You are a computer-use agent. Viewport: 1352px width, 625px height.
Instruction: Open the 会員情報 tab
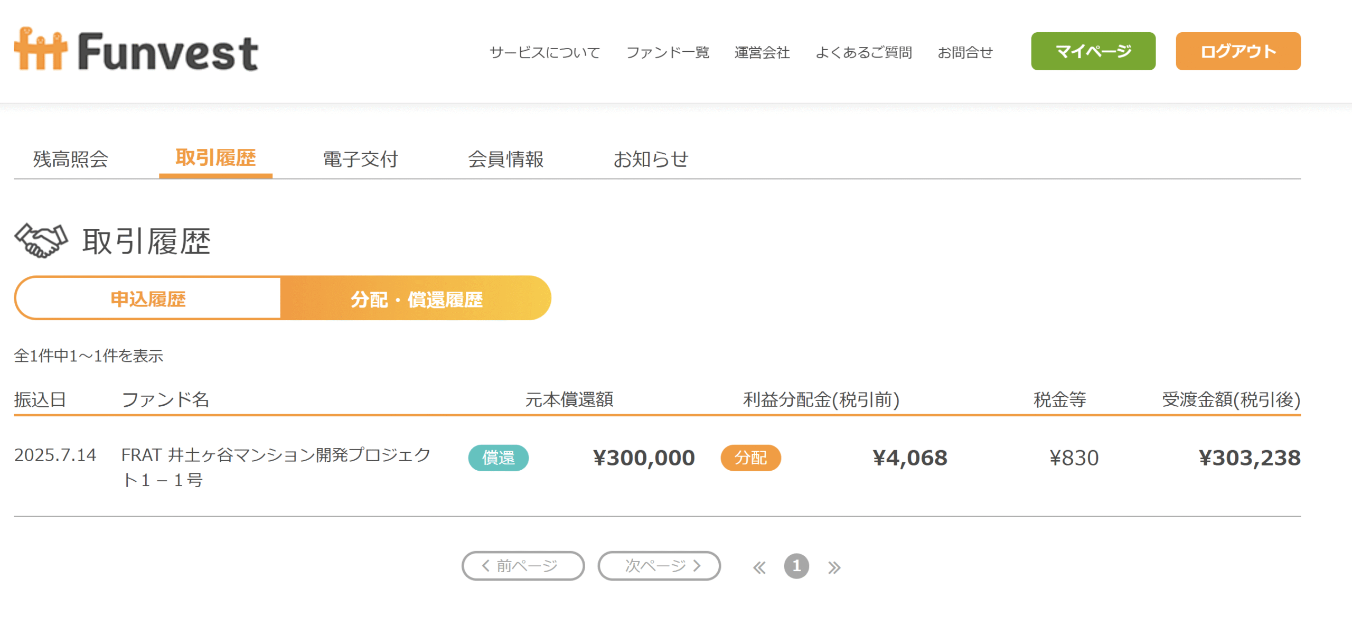[505, 159]
